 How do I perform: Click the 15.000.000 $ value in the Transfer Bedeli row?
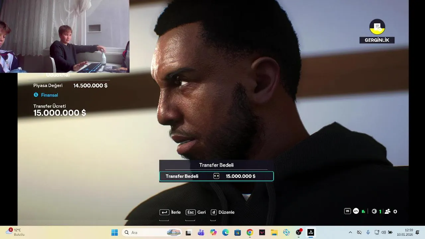pyautogui.click(x=241, y=176)
